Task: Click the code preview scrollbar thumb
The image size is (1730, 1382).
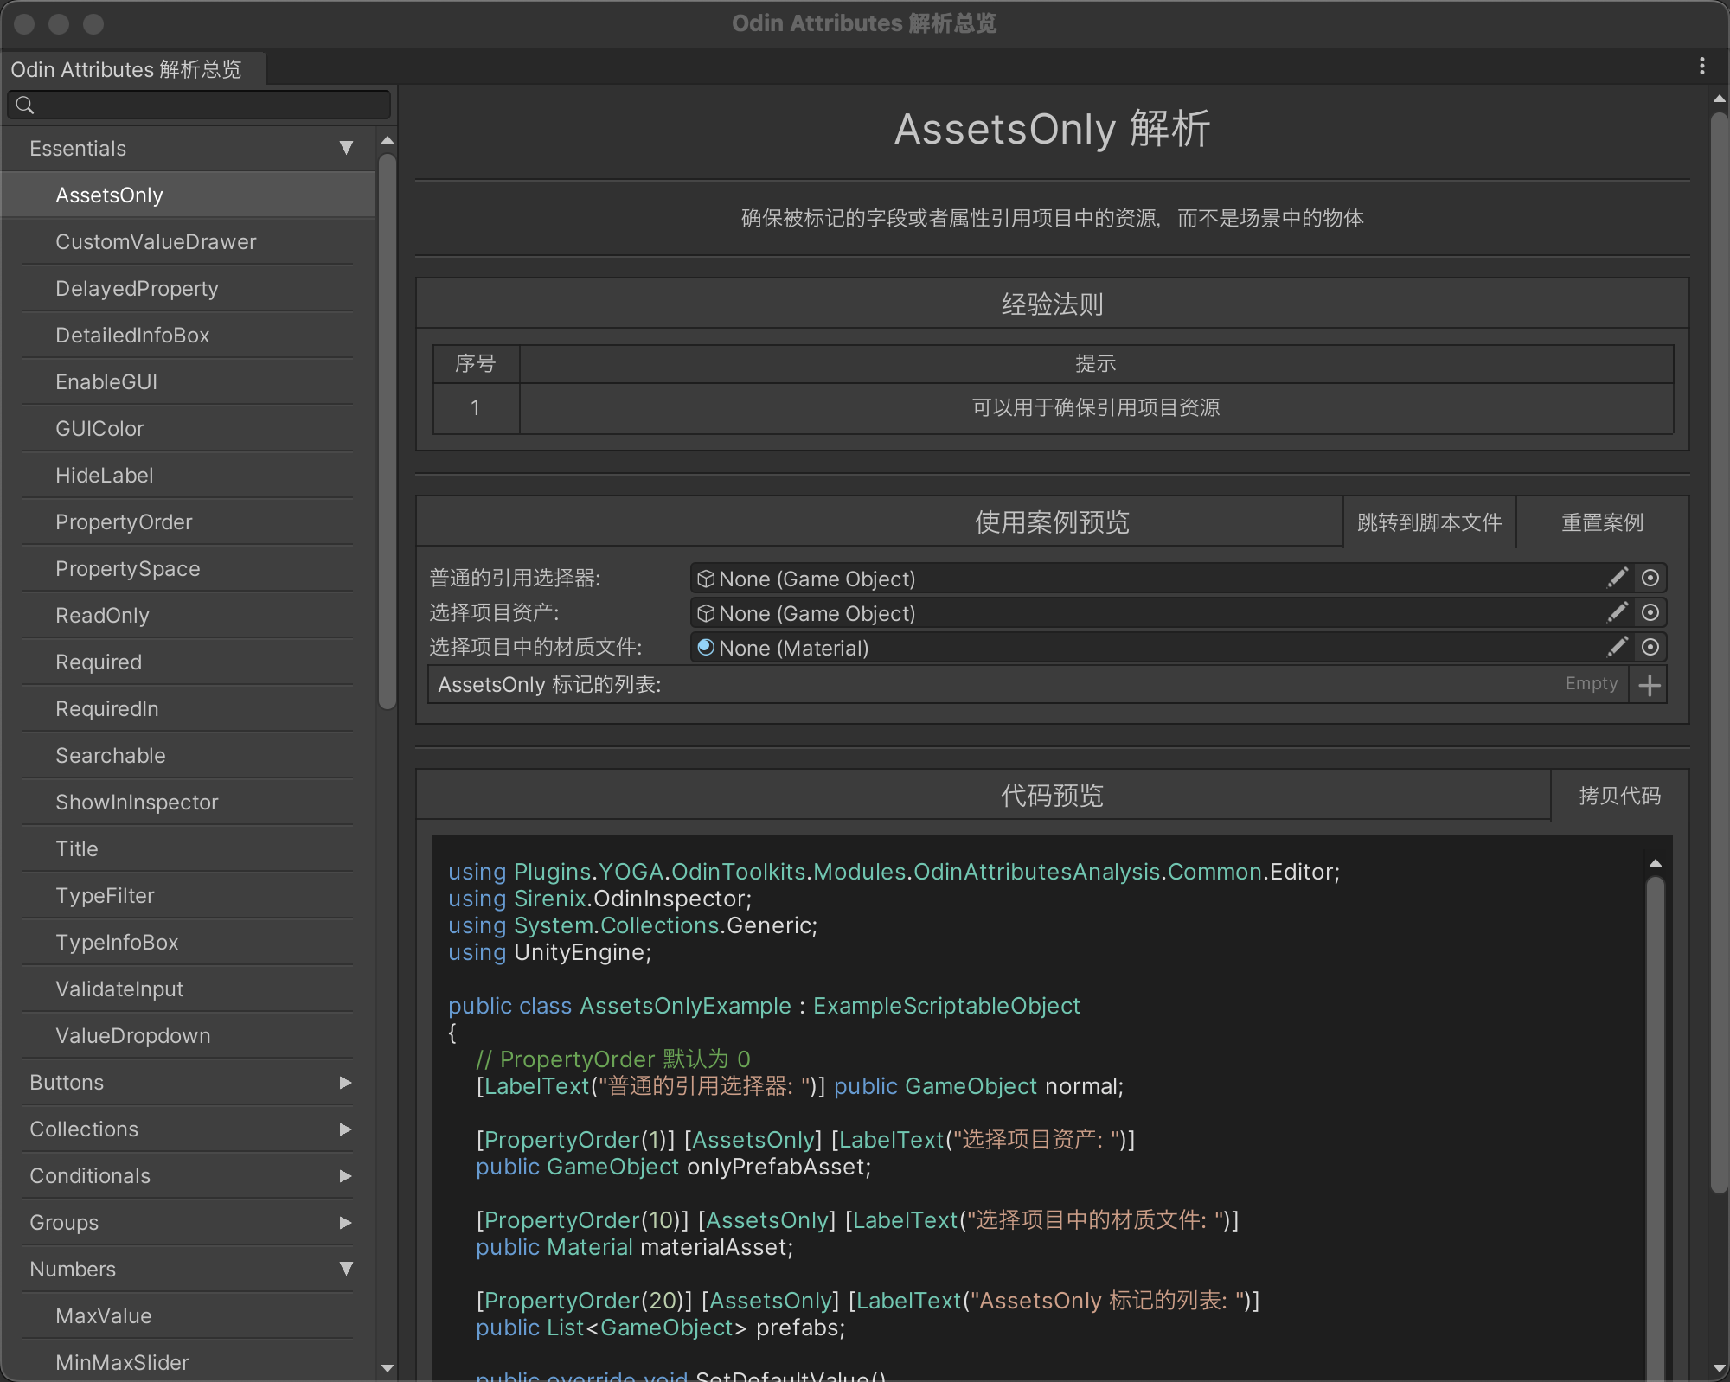Action: coord(1656,1129)
